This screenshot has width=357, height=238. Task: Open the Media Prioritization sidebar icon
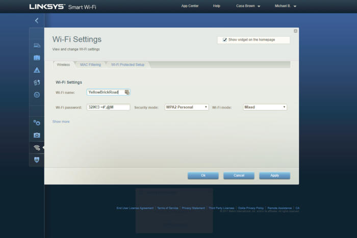pos(37,83)
